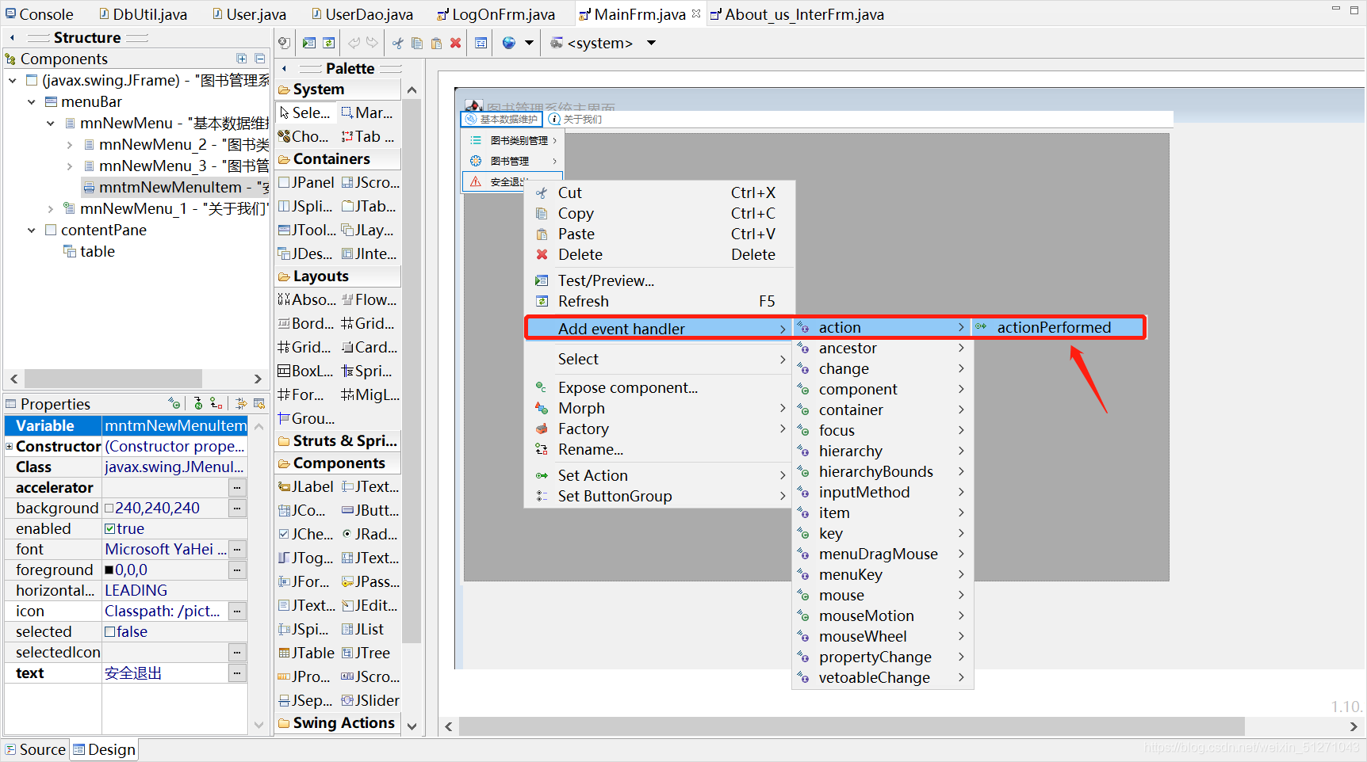Select the Cut scissors toolbar icon
The image size is (1367, 762).
click(397, 43)
